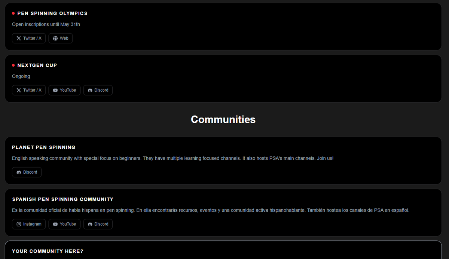
Task: Join Planet Pen Spinning Discord server
Action: click(x=27, y=172)
